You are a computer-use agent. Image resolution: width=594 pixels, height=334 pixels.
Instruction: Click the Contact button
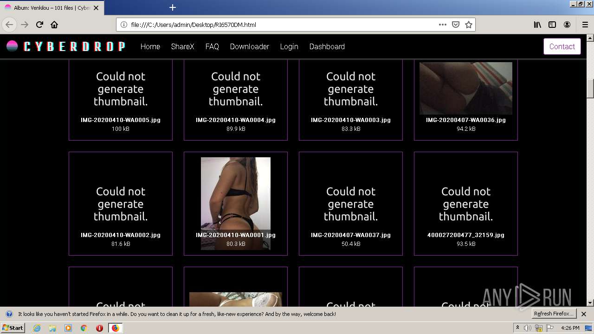(x=562, y=46)
